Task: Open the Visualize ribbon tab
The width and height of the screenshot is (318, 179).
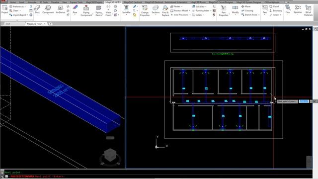Action: point(55,2)
